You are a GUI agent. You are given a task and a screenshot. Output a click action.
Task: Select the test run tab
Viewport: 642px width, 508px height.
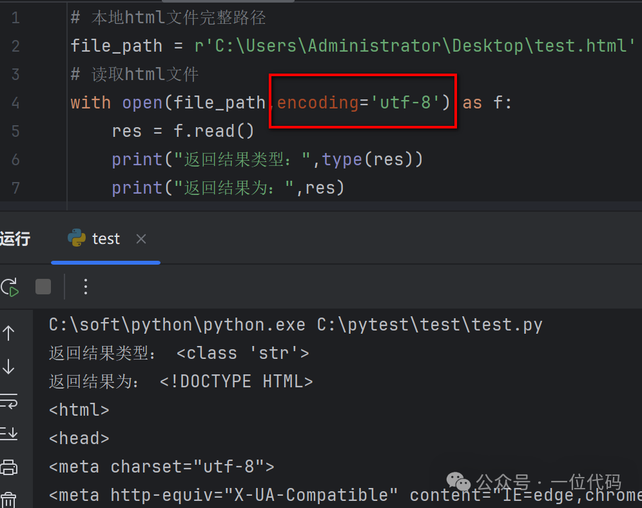click(105, 238)
